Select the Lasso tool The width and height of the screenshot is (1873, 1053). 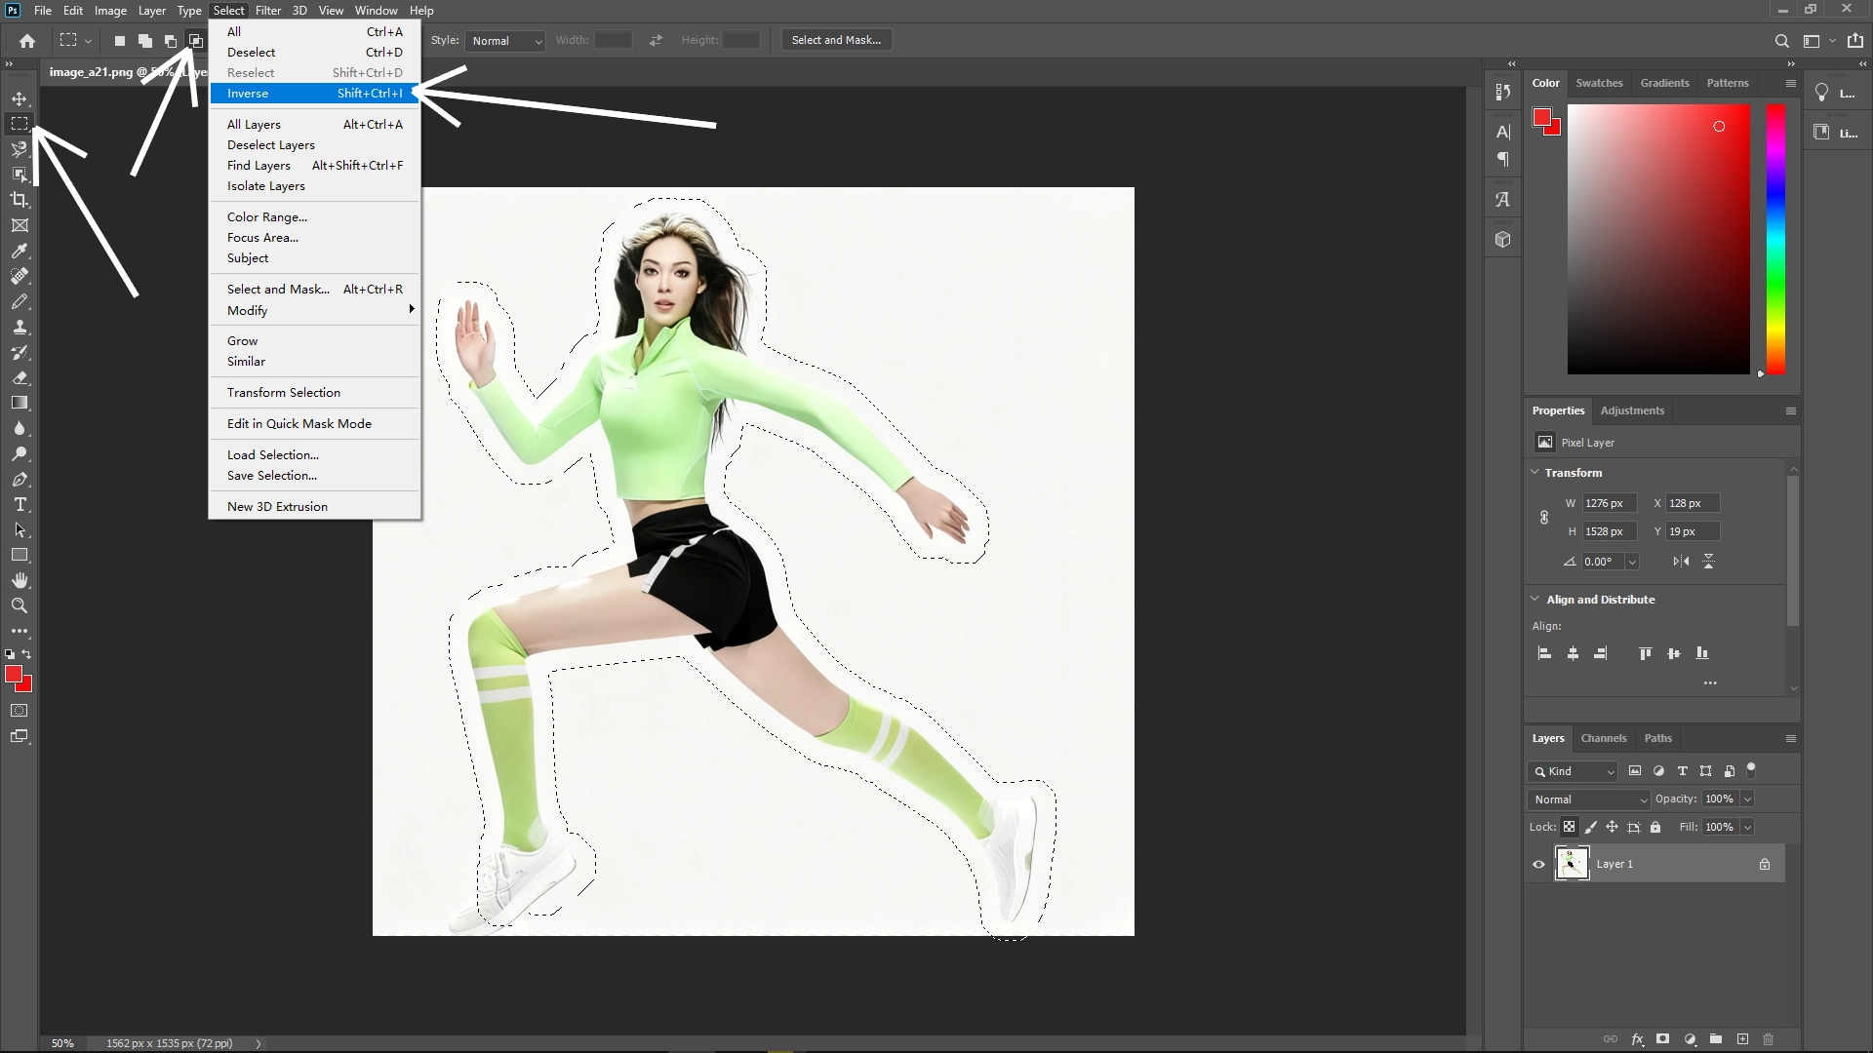point(20,149)
